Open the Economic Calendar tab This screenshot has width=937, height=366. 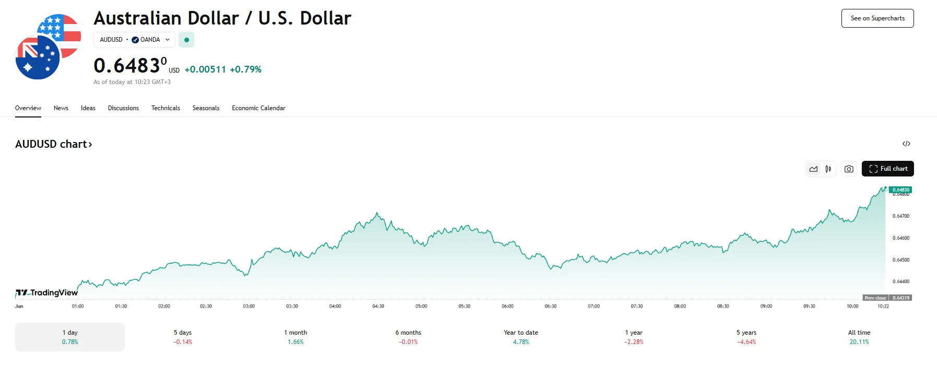pyautogui.click(x=259, y=108)
